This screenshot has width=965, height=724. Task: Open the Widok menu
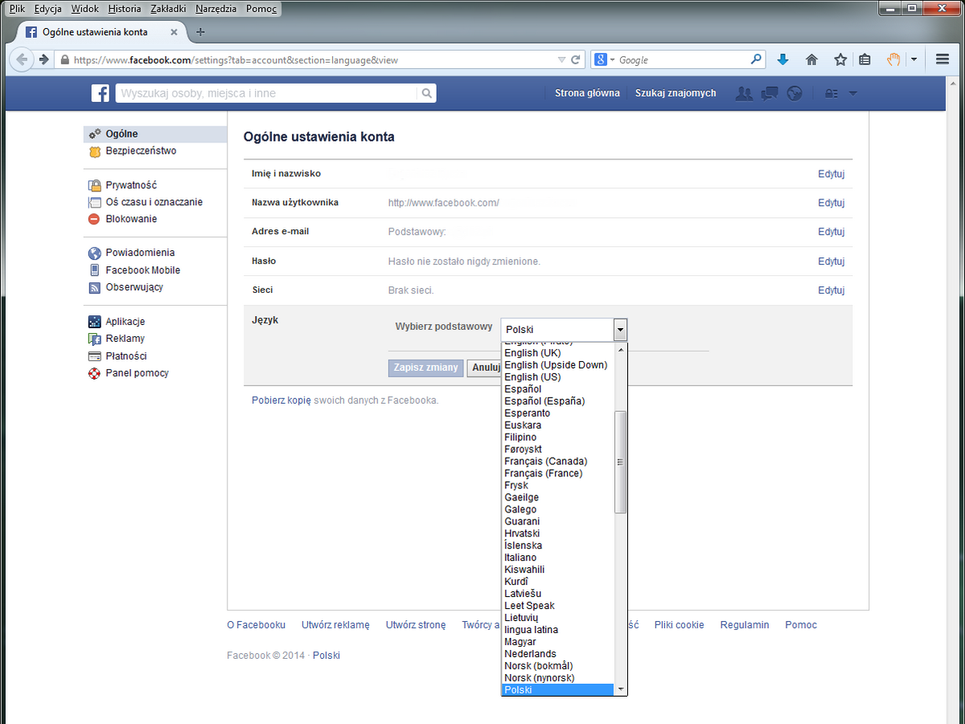85,9
